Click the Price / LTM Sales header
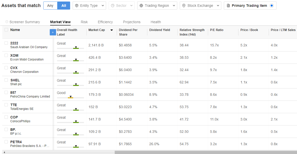 pos(283,30)
